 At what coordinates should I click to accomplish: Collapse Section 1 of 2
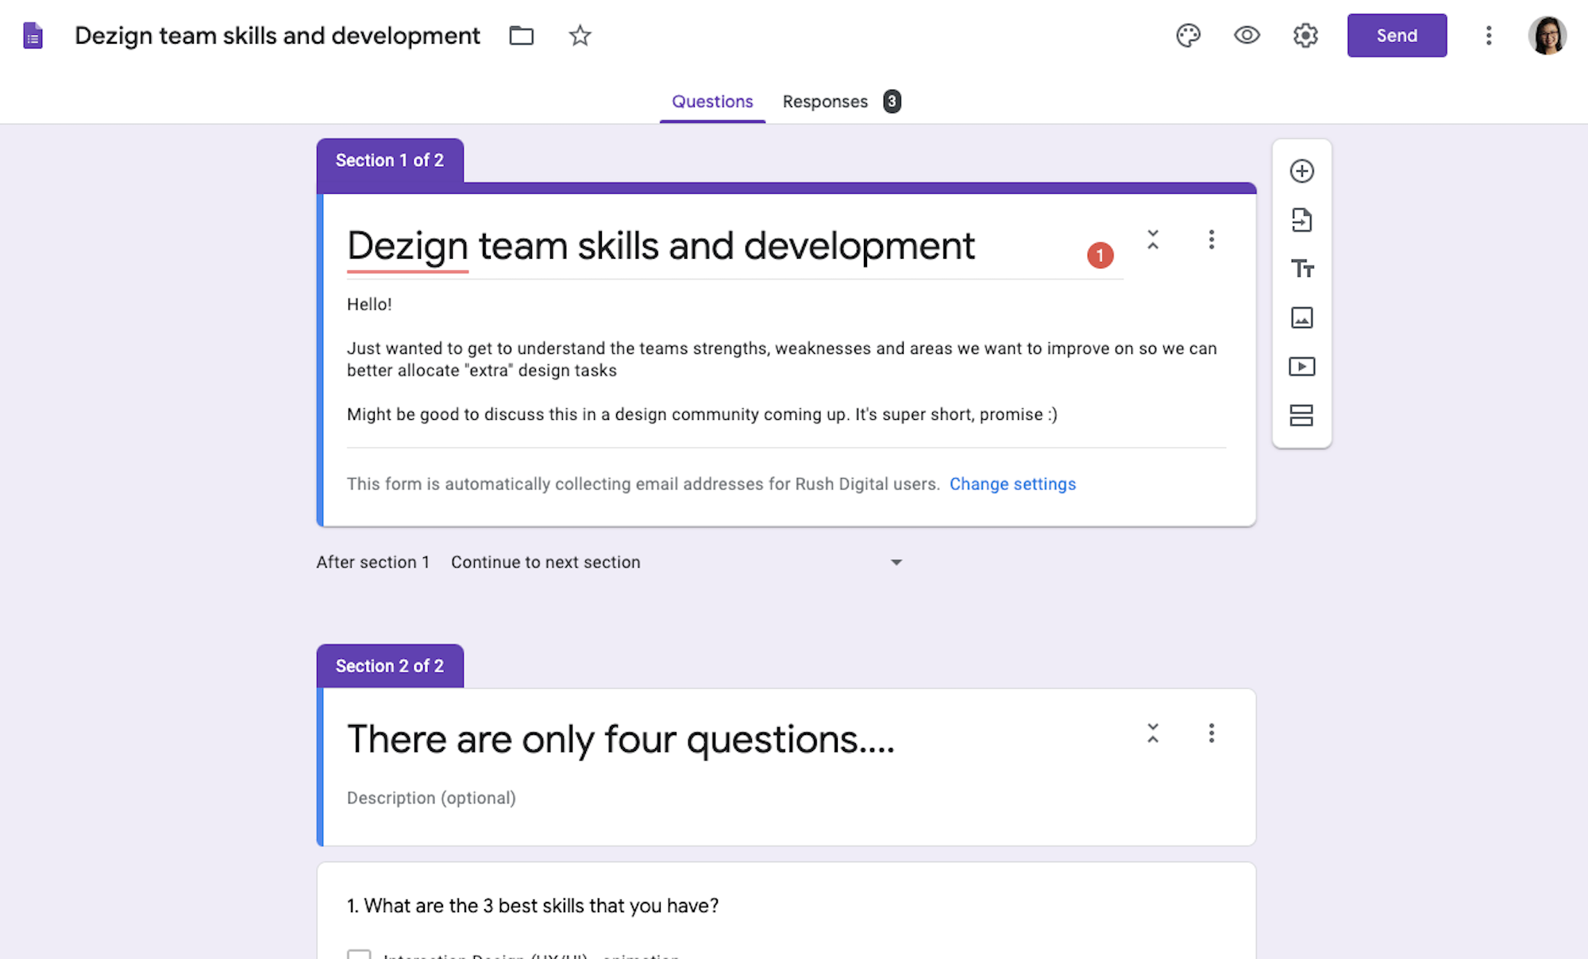[x=1153, y=240]
